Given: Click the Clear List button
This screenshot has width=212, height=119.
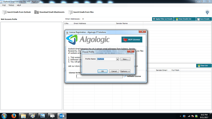Looking at the screenshot, I should 204,66.
